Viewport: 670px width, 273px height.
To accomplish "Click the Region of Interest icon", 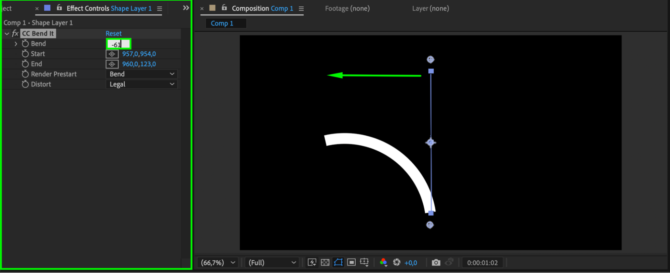I will tap(351, 263).
